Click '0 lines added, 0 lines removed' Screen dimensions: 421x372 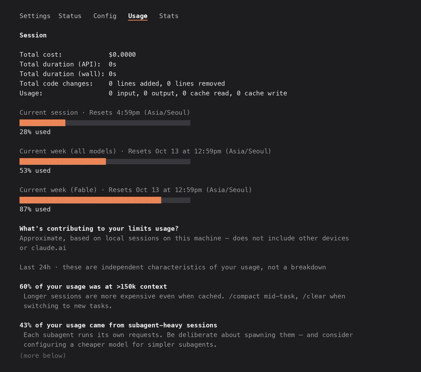(167, 84)
